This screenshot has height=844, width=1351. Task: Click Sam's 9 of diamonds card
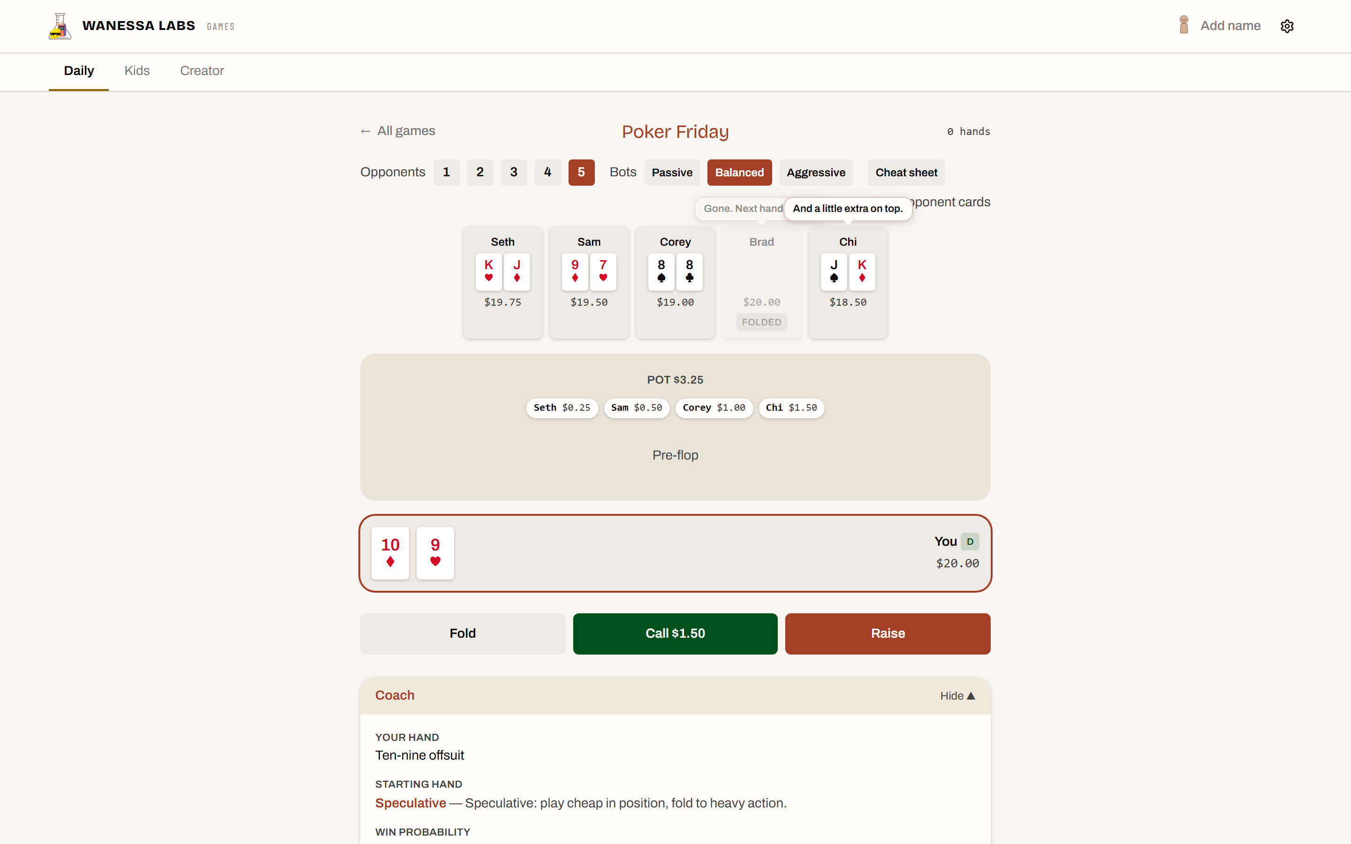575,272
